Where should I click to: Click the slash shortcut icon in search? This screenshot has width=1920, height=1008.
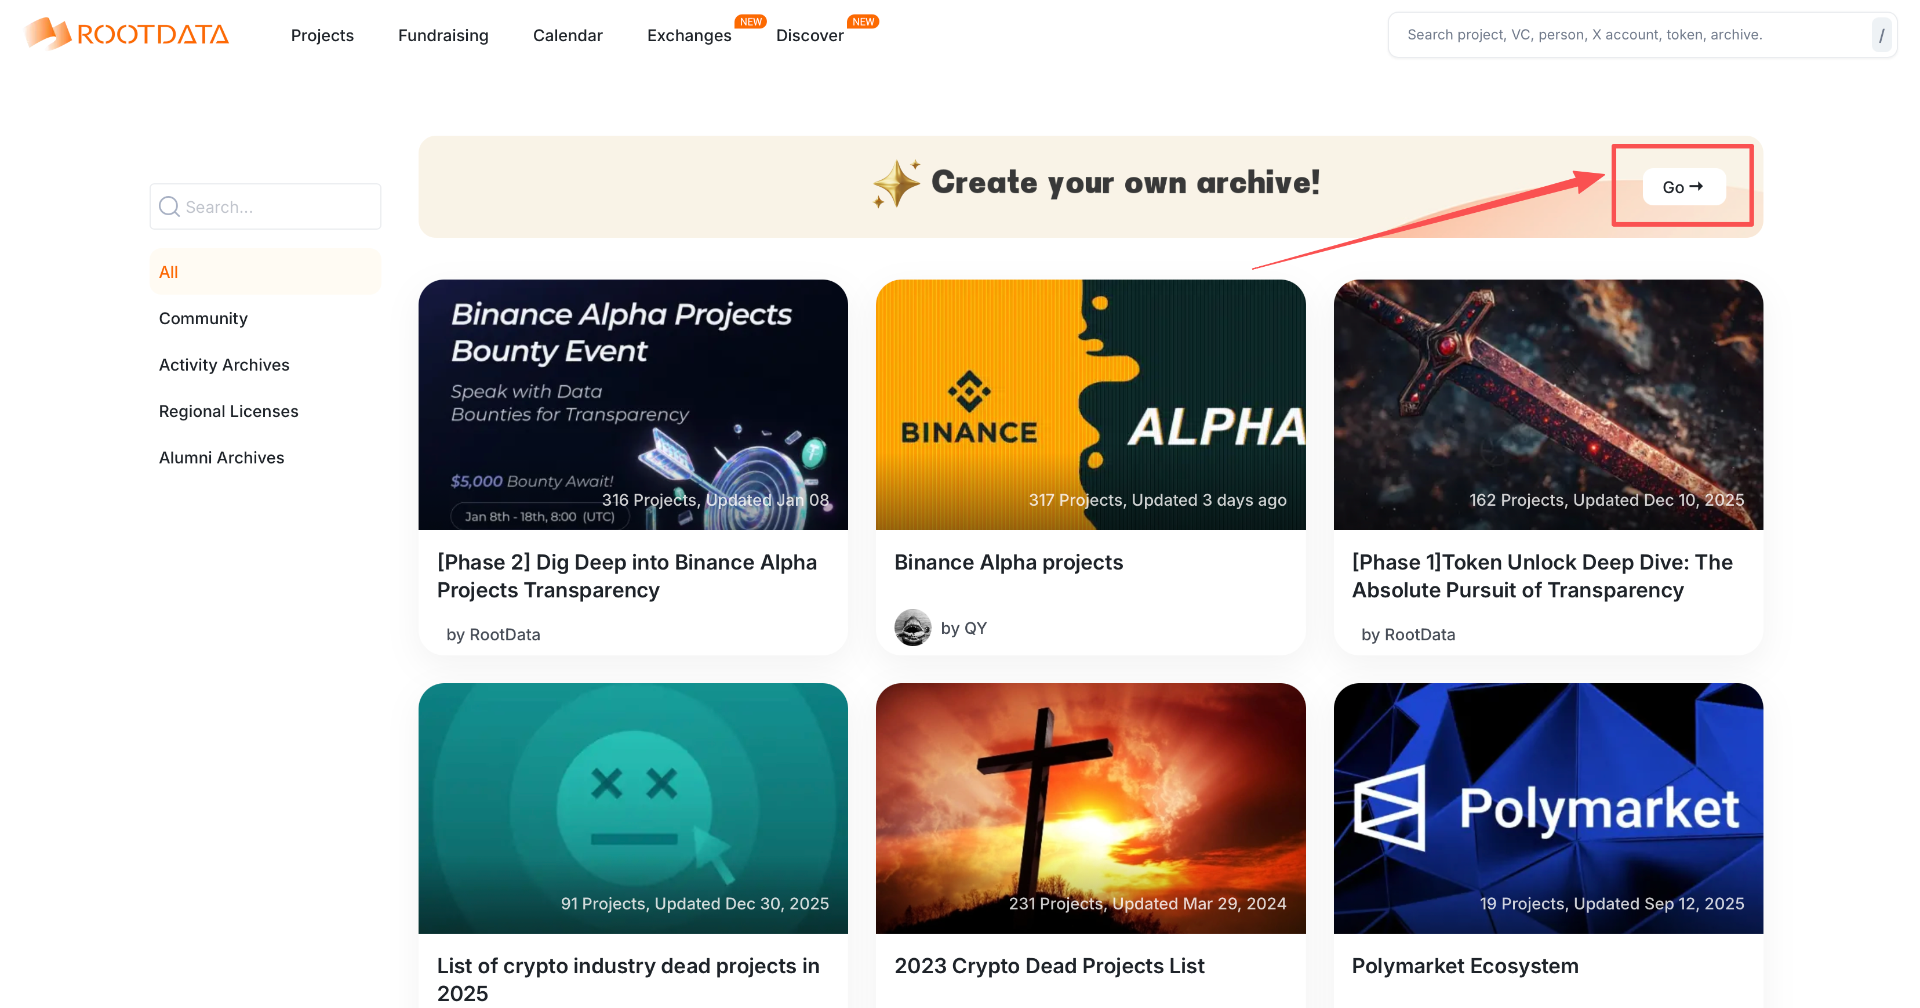point(1881,35)
